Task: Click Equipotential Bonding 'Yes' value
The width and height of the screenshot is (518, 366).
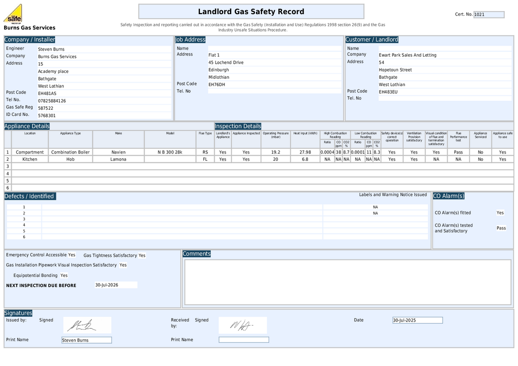Action: tap(64, 275)
